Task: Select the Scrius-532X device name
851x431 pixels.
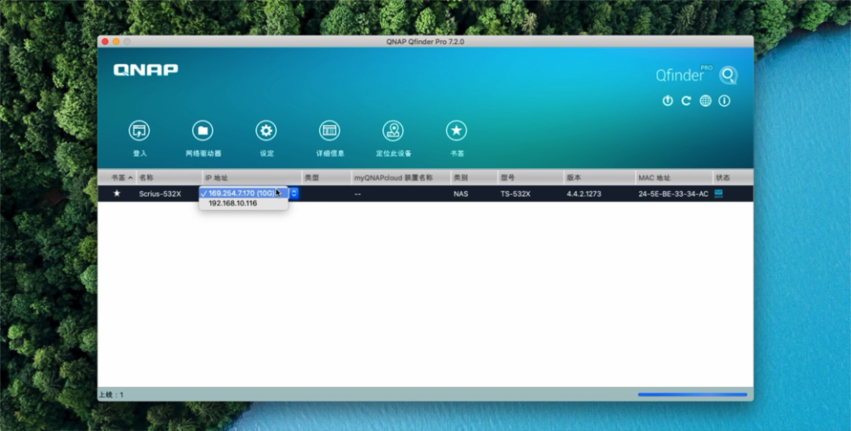Action: tap(159, 193)
